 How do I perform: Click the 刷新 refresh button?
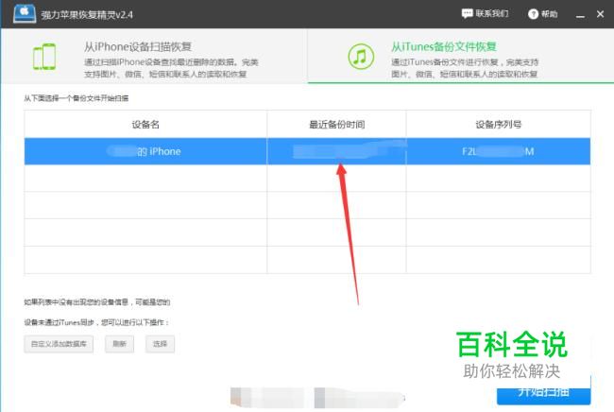pos(119,344)
